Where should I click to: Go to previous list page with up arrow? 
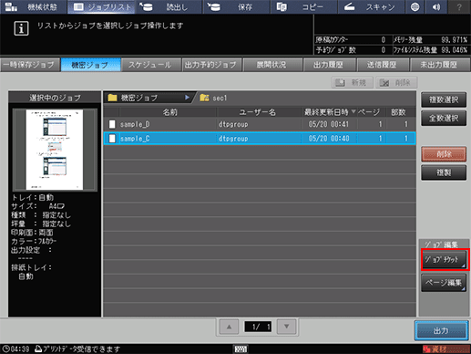click(230, 327)
